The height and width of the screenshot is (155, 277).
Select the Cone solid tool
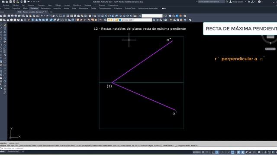coord(8,20)
